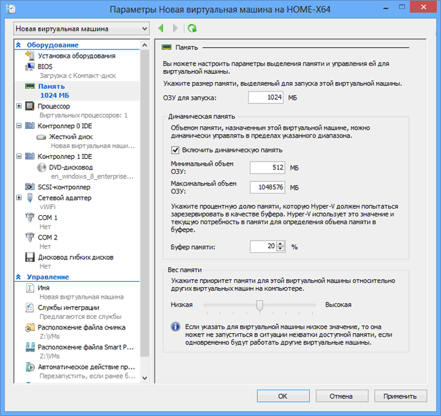Click the Имя tree item label

43,288
